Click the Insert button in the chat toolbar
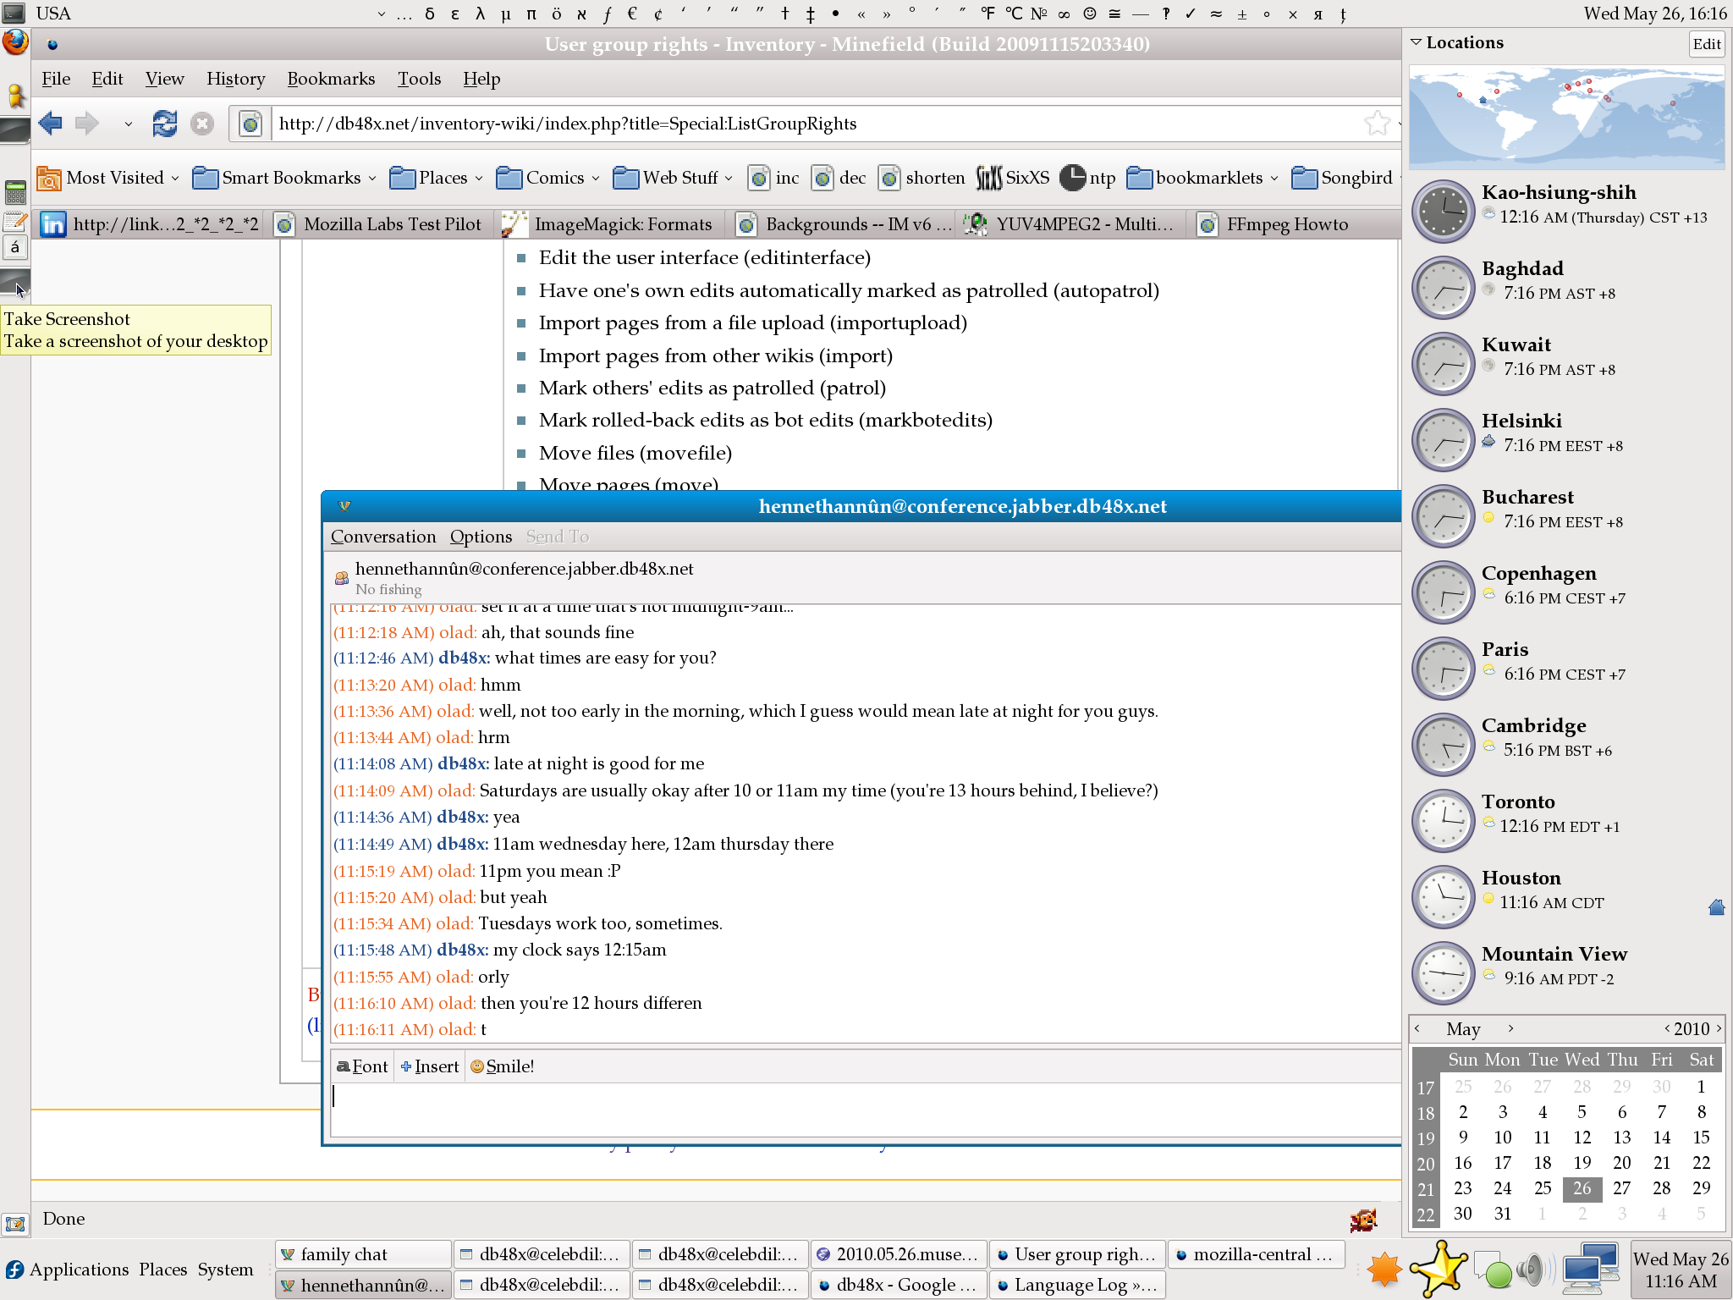 (430, 1066)
